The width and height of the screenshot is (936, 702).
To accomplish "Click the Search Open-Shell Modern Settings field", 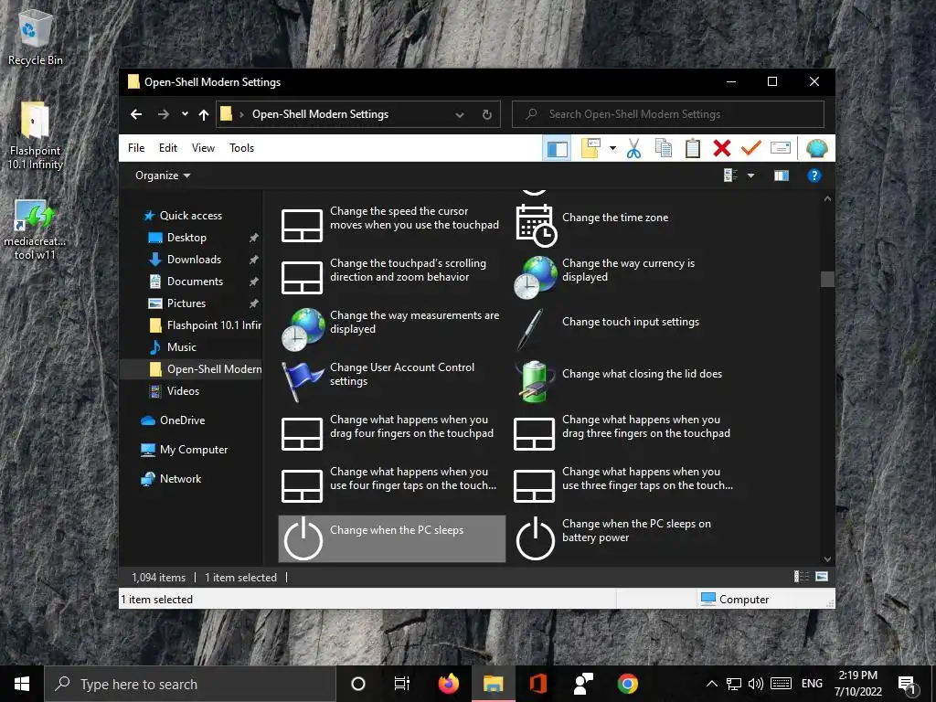I will pos(668,114).
